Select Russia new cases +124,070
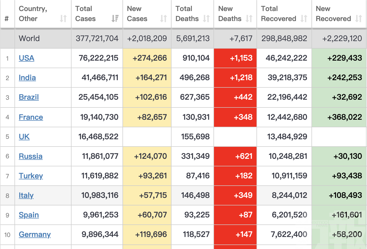Image resolution: width=367 pixels, height=249 pixels. point(150,156)
